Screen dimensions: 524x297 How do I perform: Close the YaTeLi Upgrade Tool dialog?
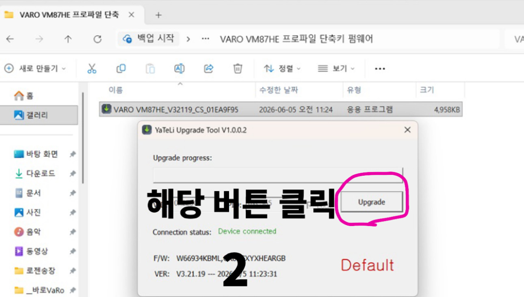407,130
